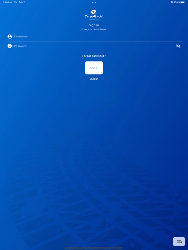Viewport: 188px width, 250px height.
Task: Tap the lock icon beside Password
Action: click(10, 46)
